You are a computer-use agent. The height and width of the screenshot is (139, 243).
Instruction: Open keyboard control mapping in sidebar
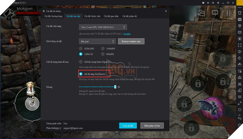click(240, 19)
